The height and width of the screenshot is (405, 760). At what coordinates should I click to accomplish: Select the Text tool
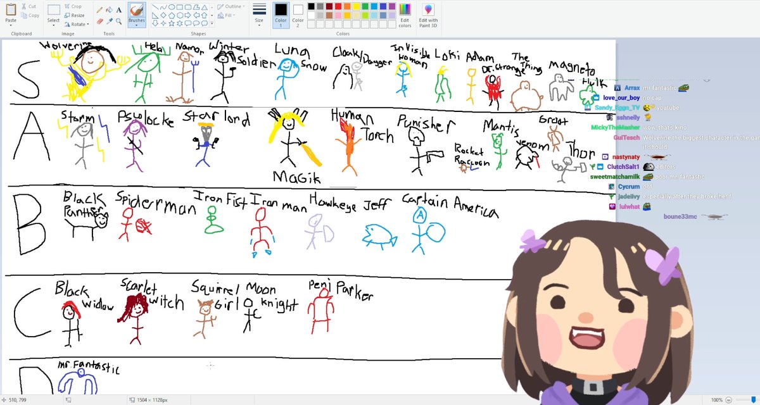(x=119, y=10)
